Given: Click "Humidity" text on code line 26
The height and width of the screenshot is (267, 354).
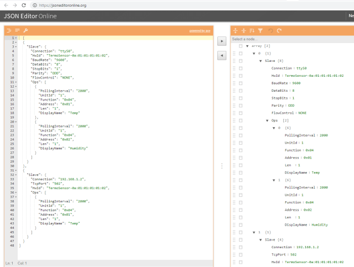Looking at the screenshot, I should [x=78, y=148].
